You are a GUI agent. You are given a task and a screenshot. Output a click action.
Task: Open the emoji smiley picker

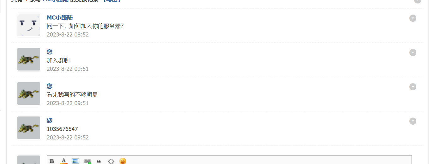pos(123,161)
